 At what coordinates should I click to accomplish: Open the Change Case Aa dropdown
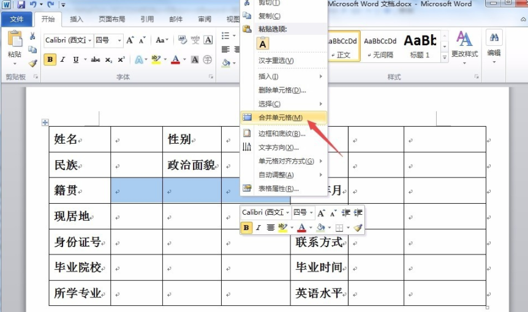pyautogui.click(x=162, y=40)
